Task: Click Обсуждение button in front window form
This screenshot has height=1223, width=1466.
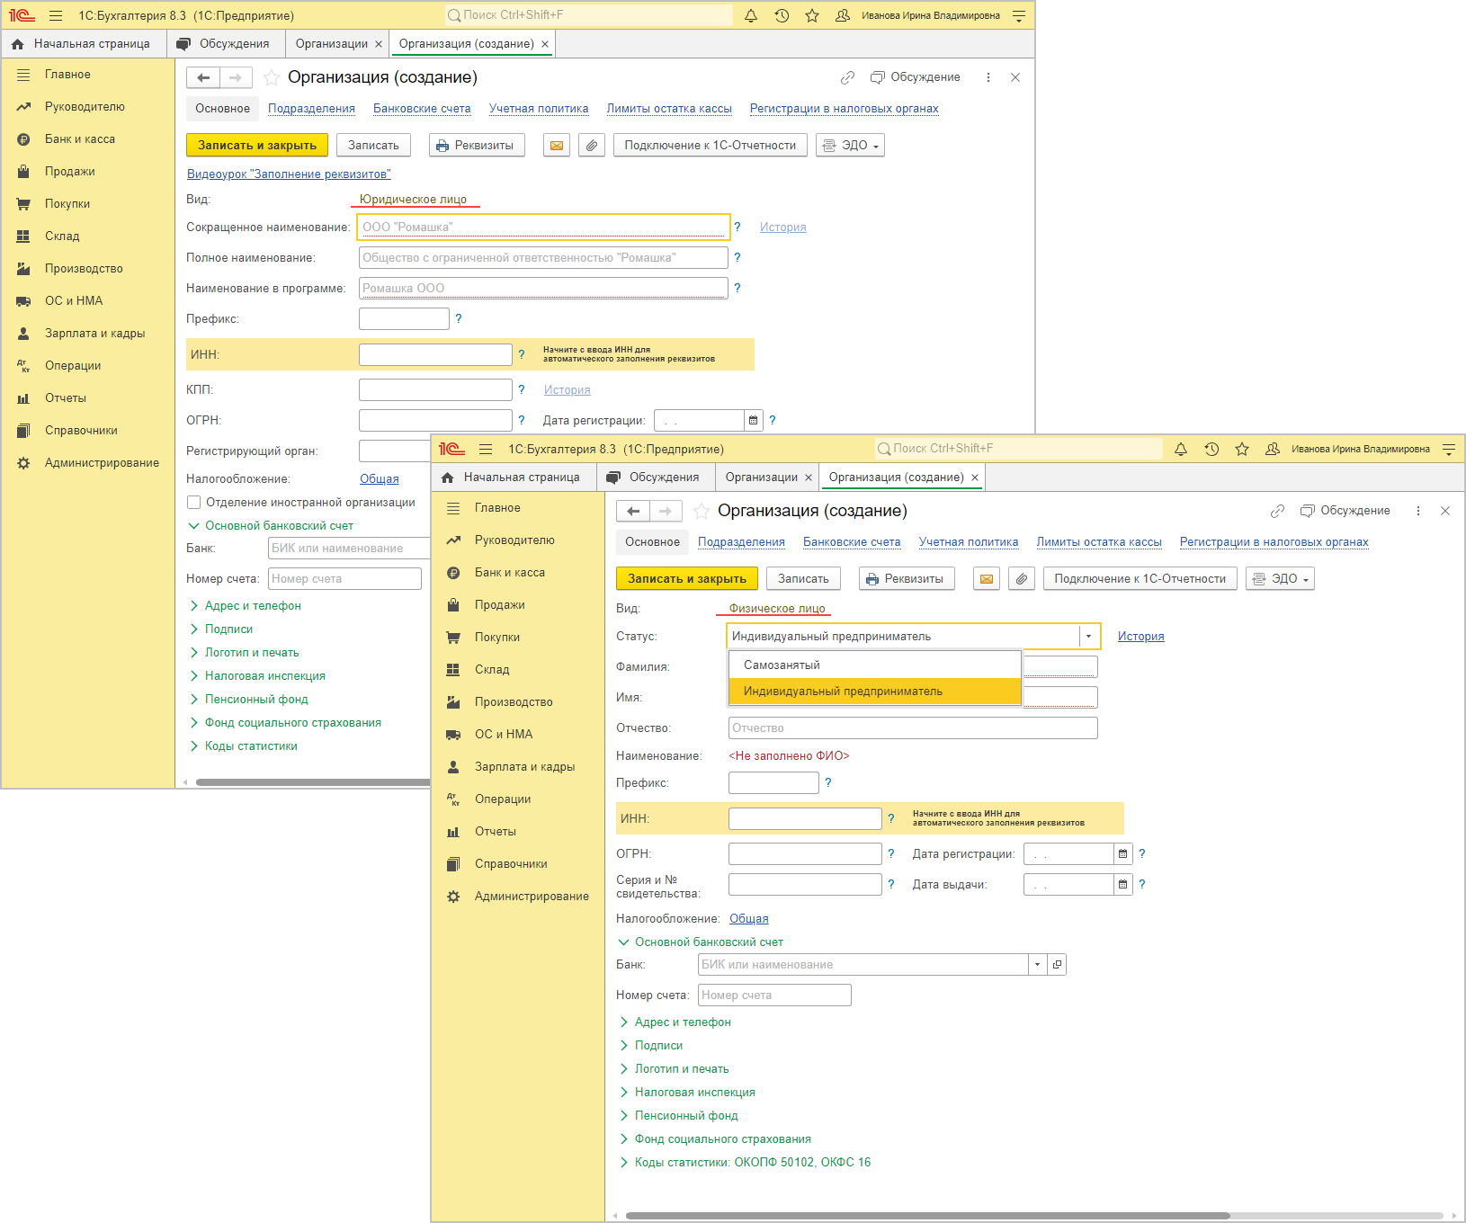Action: tap(1345, 511)
